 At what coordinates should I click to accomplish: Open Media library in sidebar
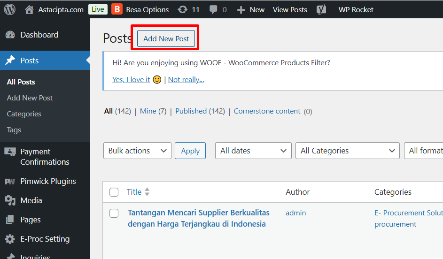tap(31, 200)
